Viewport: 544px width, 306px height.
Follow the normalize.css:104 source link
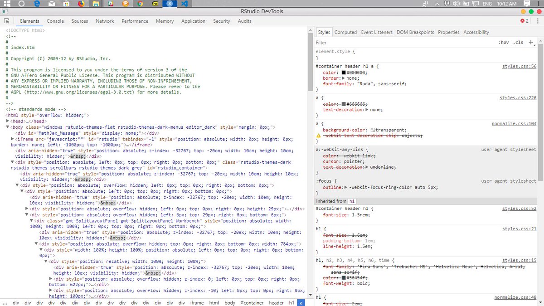pos(514,124)
